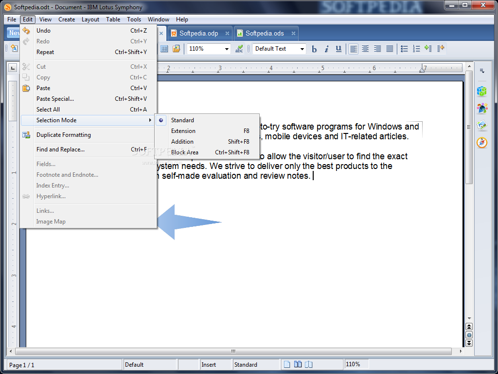Click the Standard selection status field

[256, 365]
